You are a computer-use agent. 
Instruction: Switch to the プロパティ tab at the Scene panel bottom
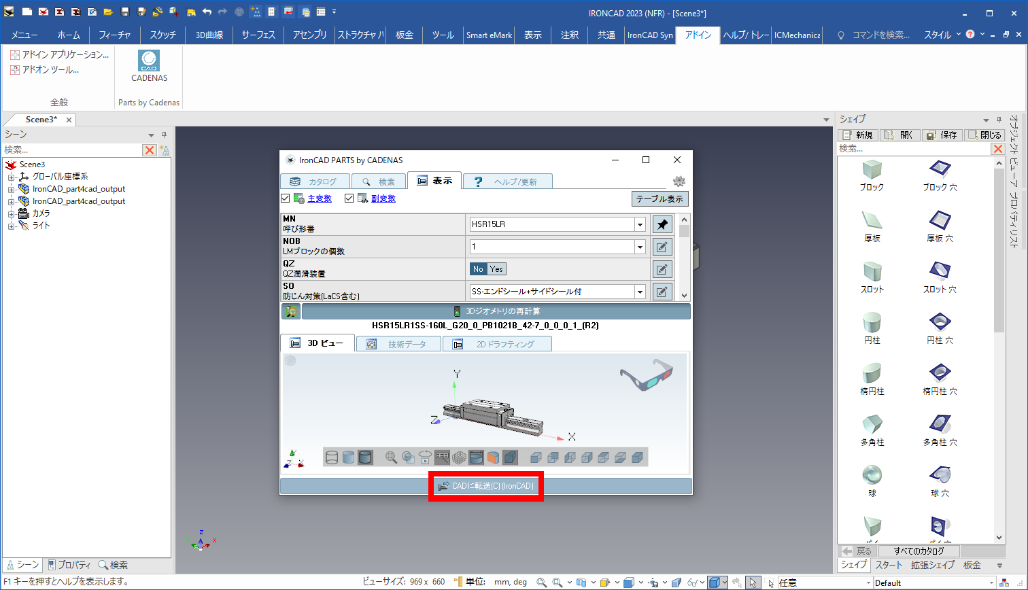click(69, 565)
